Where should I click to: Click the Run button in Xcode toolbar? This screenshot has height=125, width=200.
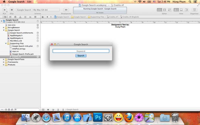pyautogui.click(x=5, y=10)
